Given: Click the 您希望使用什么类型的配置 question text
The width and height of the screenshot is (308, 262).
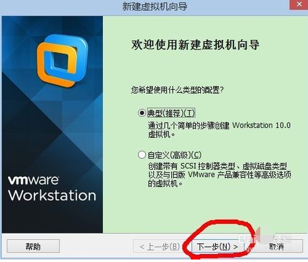Looking at the screenshot, I should coord(177,90).
